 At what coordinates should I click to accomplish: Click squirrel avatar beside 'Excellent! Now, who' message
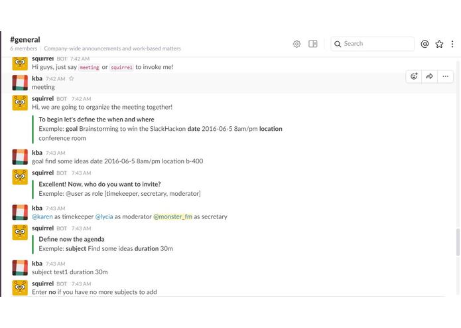20,177
